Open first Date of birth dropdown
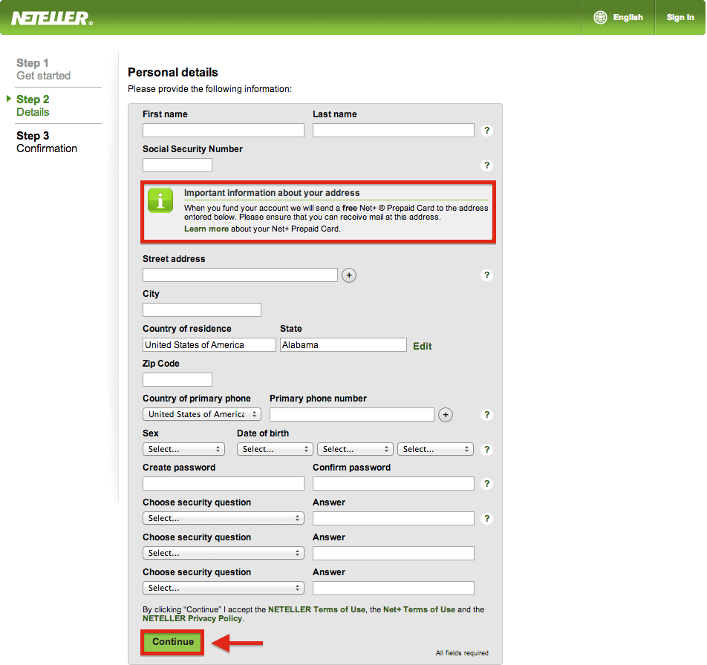Screen dimensions: 707x665 point(275,449)
